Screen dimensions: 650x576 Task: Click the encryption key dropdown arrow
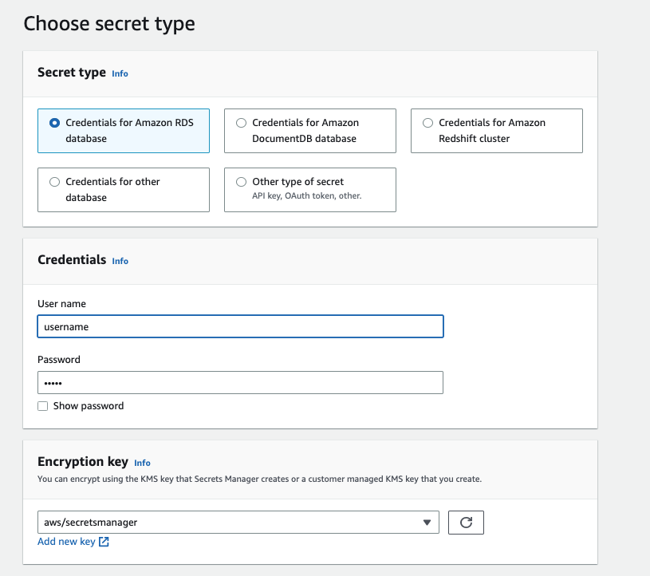[x=428, y=523]
